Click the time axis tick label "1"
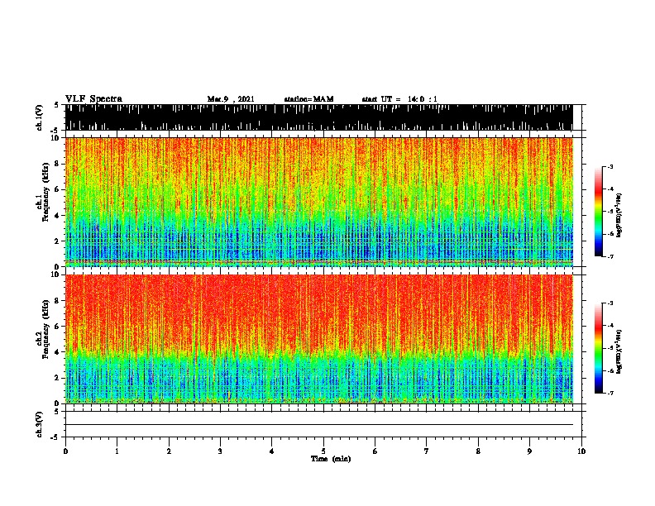The height and width of the screenshot is (506, 655). pos(117,451)
